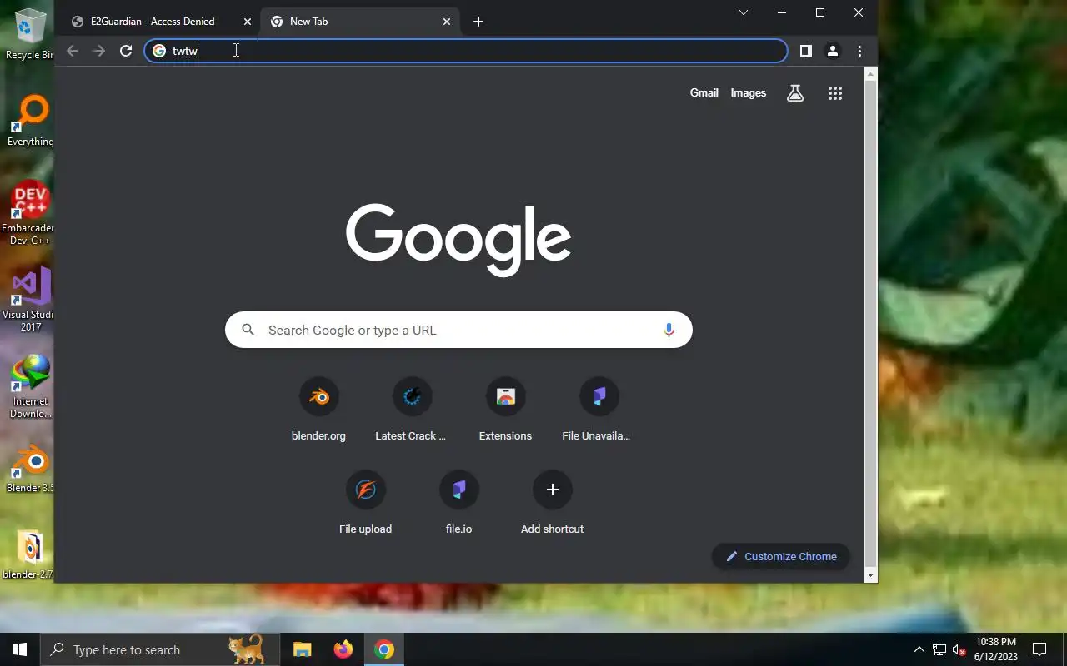Viewport: 1067px width, 666px height.
Task: Select the blender-2.7 desktop file icon
Action: point(28,555)
